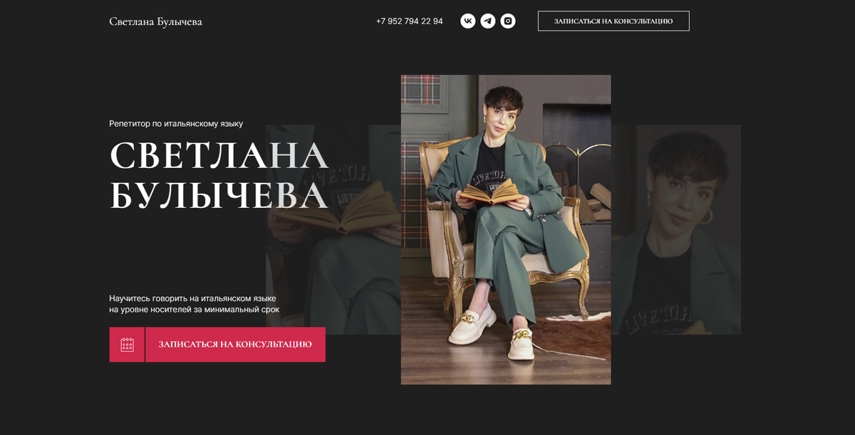The height and width of the screenshot is (435, 855).
Task: Open the Telegram icon in the header
Action: tap(487, 21)
